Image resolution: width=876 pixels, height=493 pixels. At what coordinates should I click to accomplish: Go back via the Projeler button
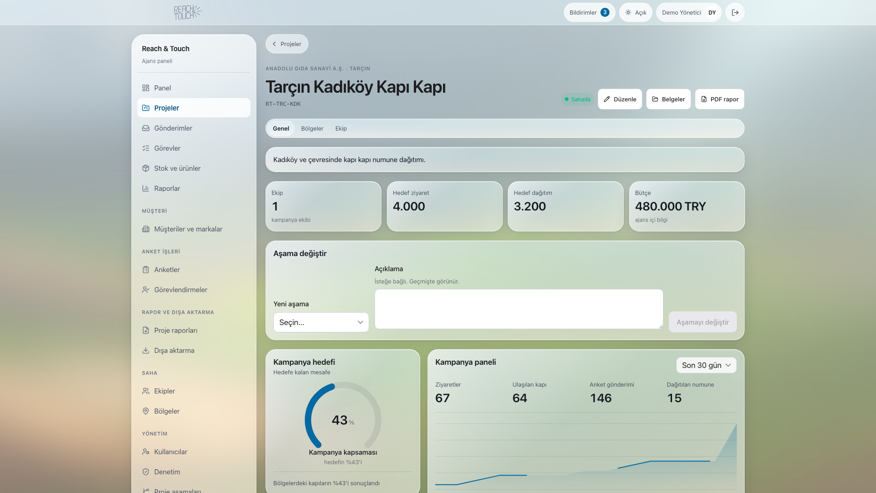pos(287,44)
